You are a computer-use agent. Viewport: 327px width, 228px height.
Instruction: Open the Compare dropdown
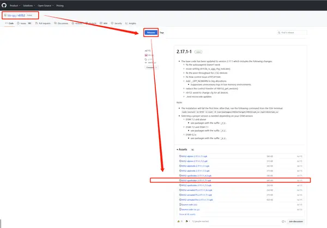151,67
